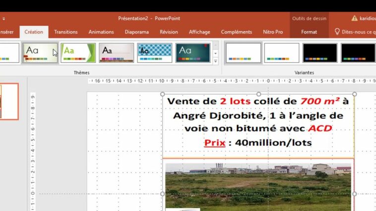Switch to the Affichage tab
376x211 pixels.
click(199, 32)
